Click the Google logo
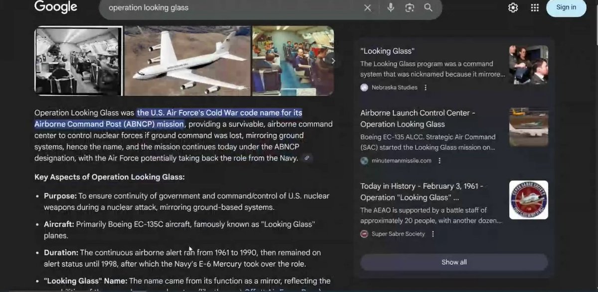Screen dimensions: 598x292 (x=55, y=7)
